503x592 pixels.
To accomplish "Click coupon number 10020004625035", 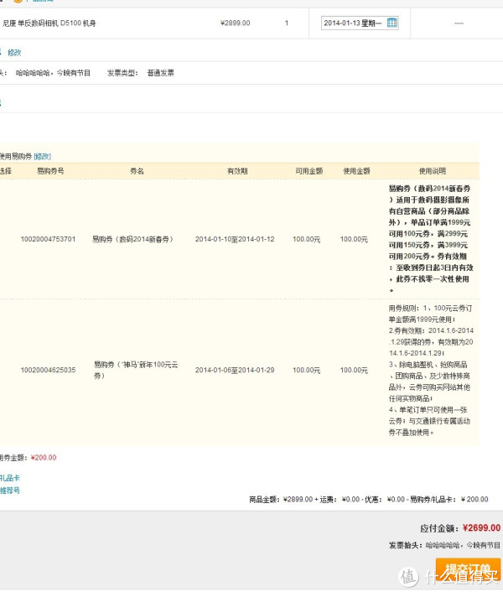I will tap(48, 370).
